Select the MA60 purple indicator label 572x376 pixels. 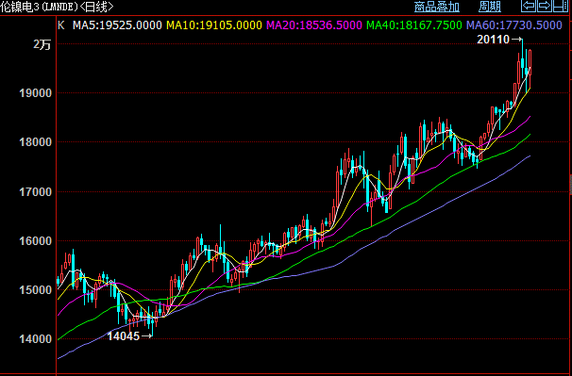[514, 25]
